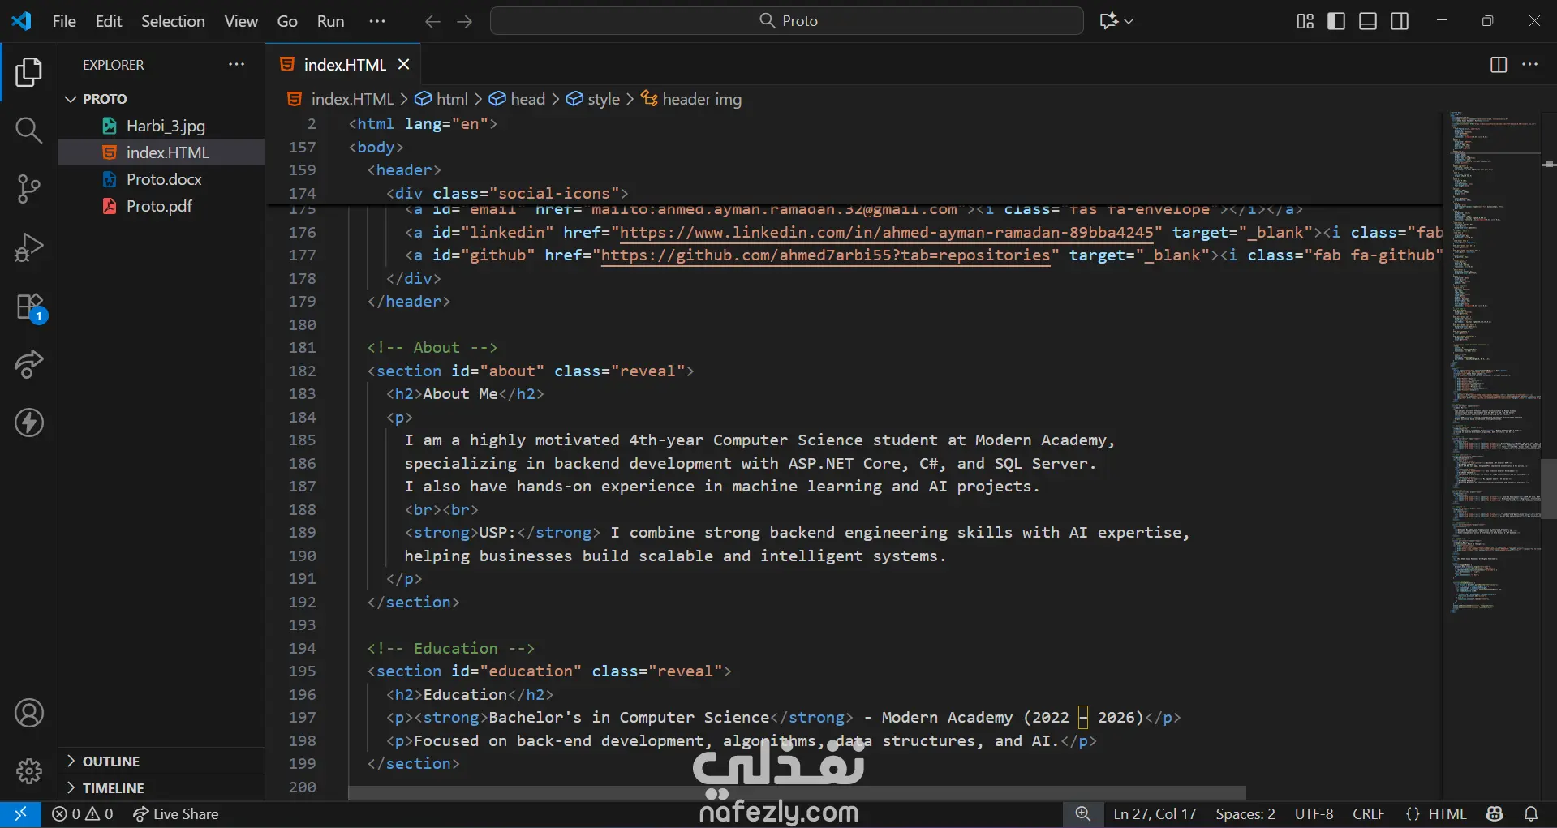The image size is (1557, 828).
Task: Open the Run menu
Action: coord(330,21)
